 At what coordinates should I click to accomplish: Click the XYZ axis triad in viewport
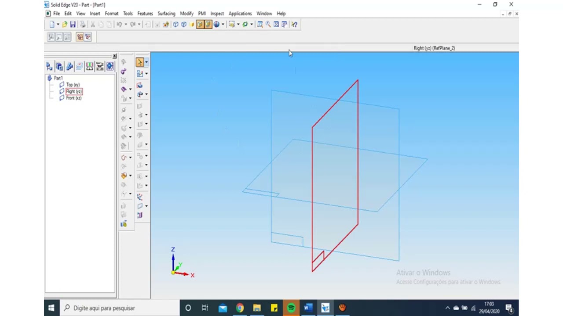coord(182,263)
